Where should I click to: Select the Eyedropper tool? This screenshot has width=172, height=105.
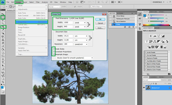pos(3,30)
